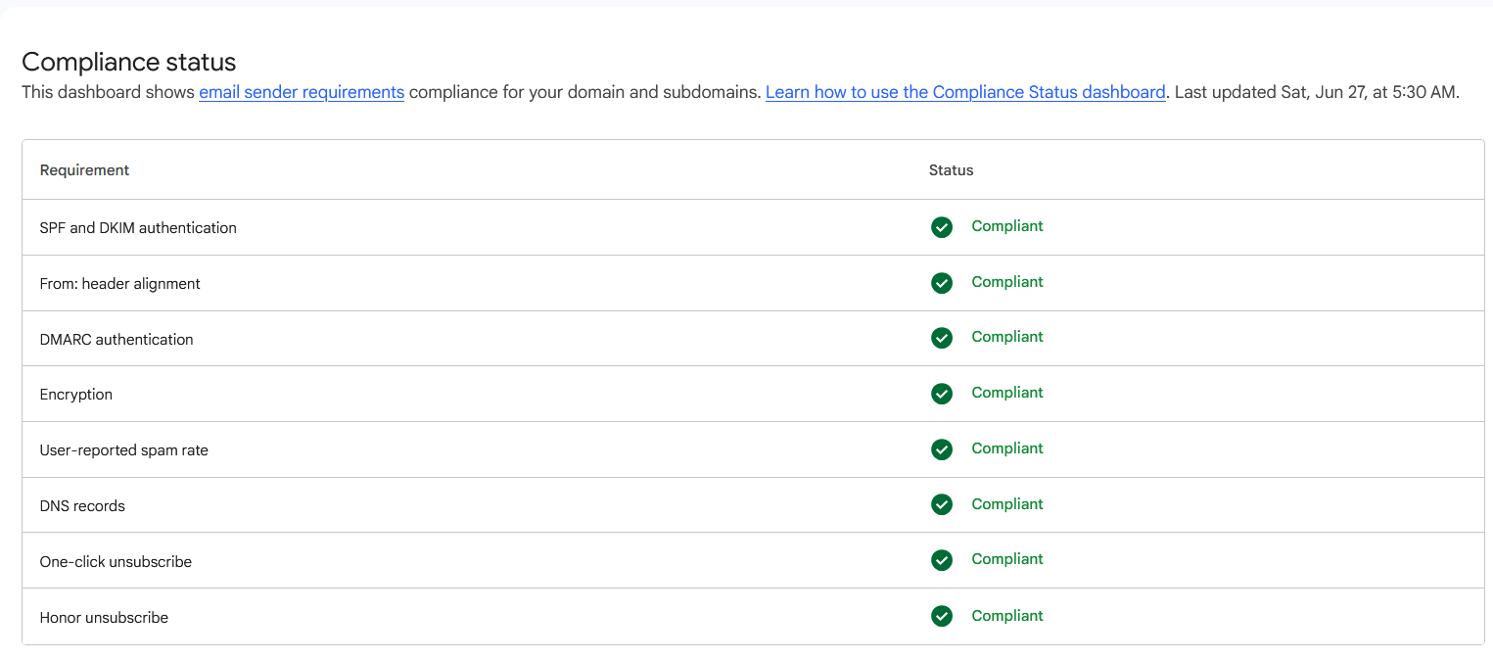Select the From: header alignment requirement text

pyautogui.click(x=119, y=283)
